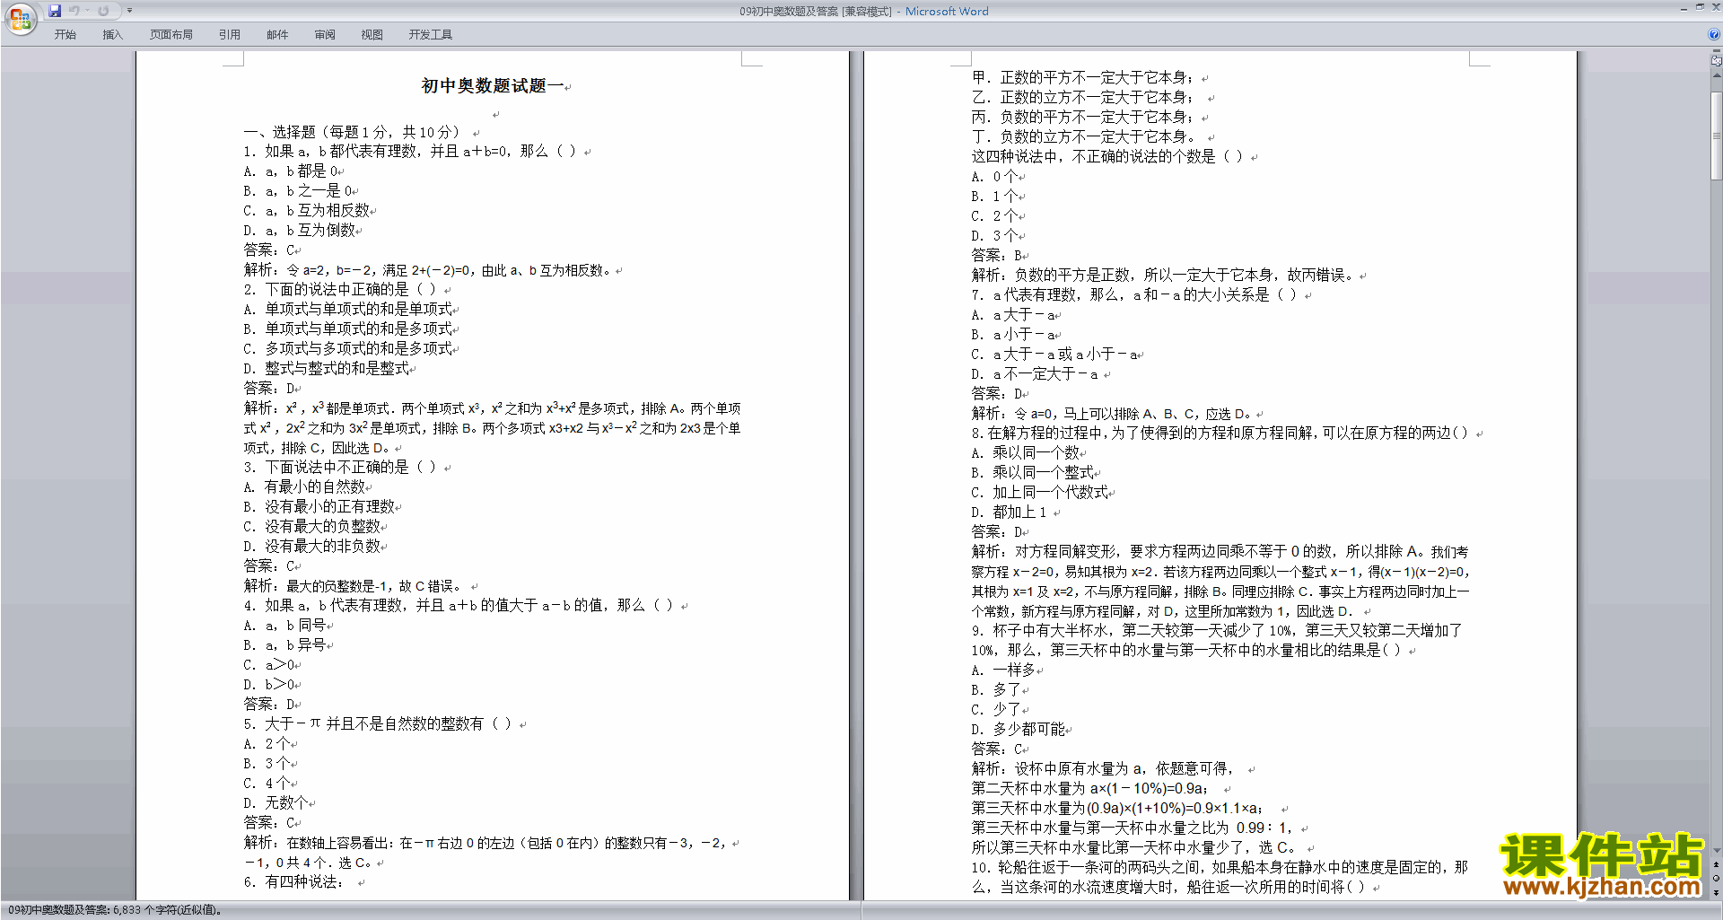The image size is (1723, 920).
Task: Open the Office button menu
Action: coord(20,18)
